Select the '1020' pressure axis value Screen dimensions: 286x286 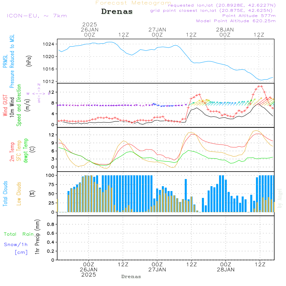coord(48,57)
